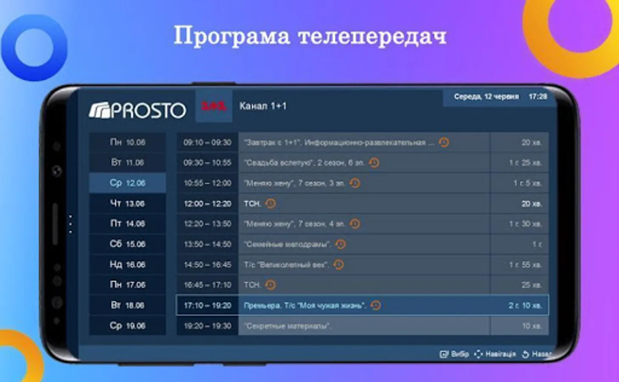This screenshot has width=619, height=382.
Task: Open the 'Секретные материалы' program
Action: [x=287, y=326]
